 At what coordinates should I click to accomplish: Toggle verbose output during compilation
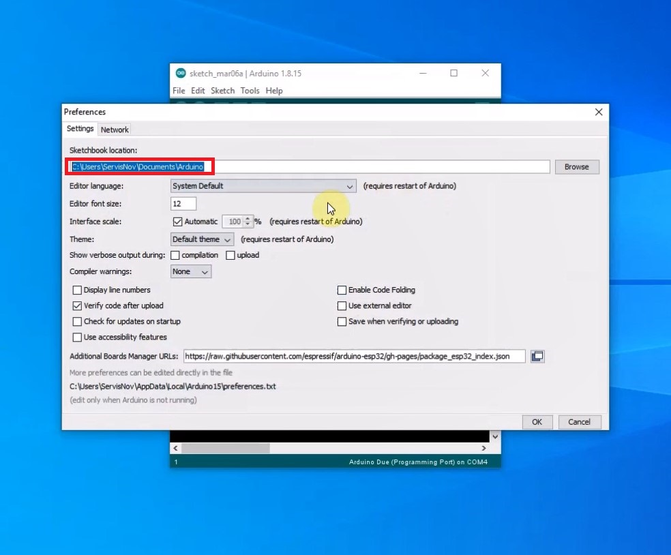[x=175, y=255]
